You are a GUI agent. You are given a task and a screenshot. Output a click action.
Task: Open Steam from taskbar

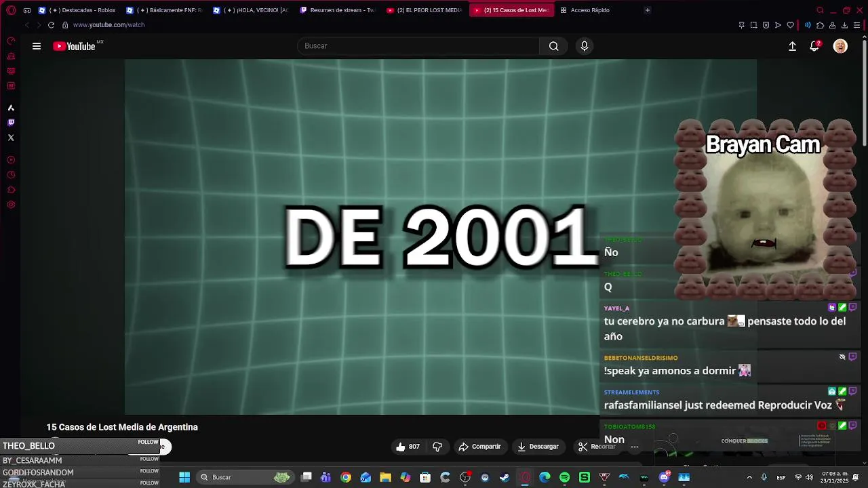click(505, 477)
